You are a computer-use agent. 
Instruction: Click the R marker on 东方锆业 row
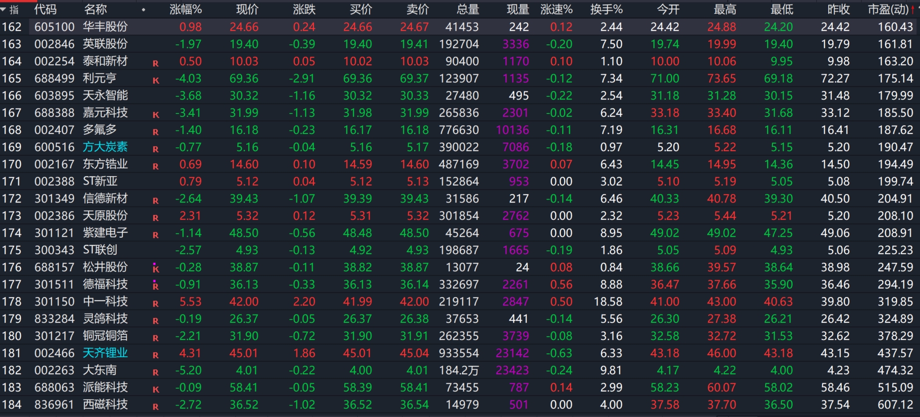[x=155, y=166]
